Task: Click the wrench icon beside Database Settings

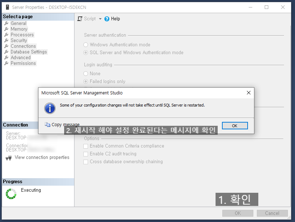Action: pos(6,52)
